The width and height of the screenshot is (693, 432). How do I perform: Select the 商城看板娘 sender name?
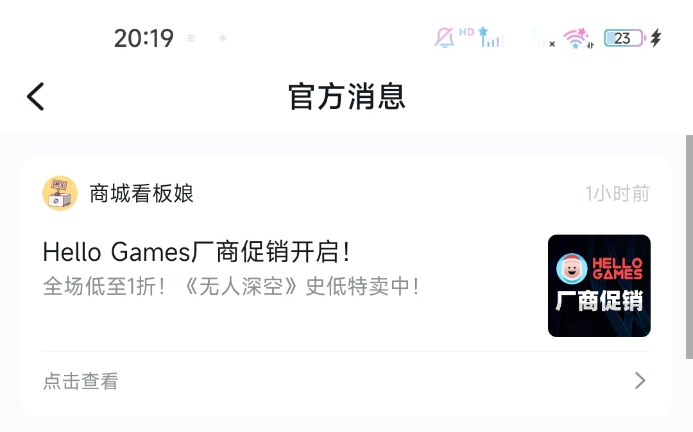pos(141,194)
